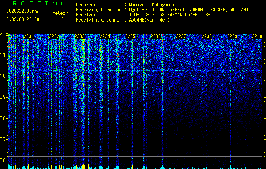266x169 pixels.
Task: Click the 0.8 frequency axis label
Action: [x=3, y=118]
